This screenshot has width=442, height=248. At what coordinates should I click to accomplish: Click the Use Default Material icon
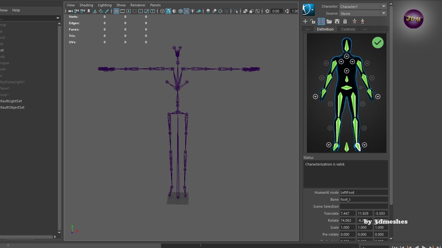(x=174, y=11)
